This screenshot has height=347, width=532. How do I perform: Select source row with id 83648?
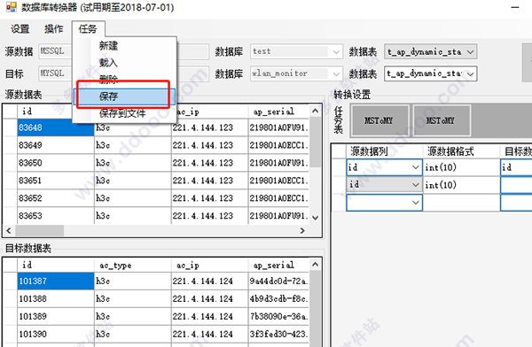tap(56, 127)
